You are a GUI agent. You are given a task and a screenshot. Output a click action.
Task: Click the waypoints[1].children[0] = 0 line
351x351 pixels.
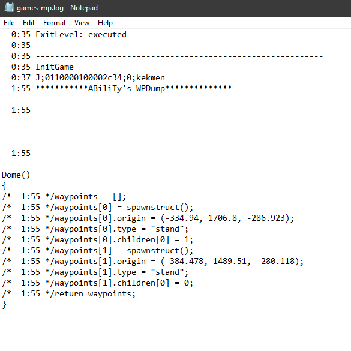pyautogui.click(x=97, y=283)
